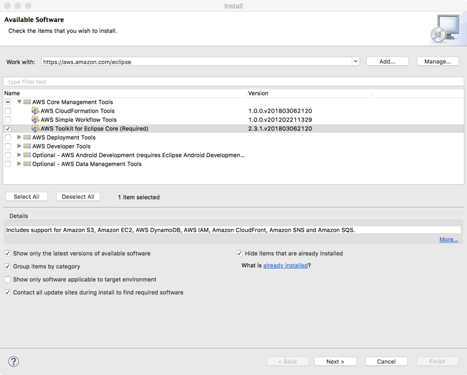Click the Work with URL field

click(197, 62)
